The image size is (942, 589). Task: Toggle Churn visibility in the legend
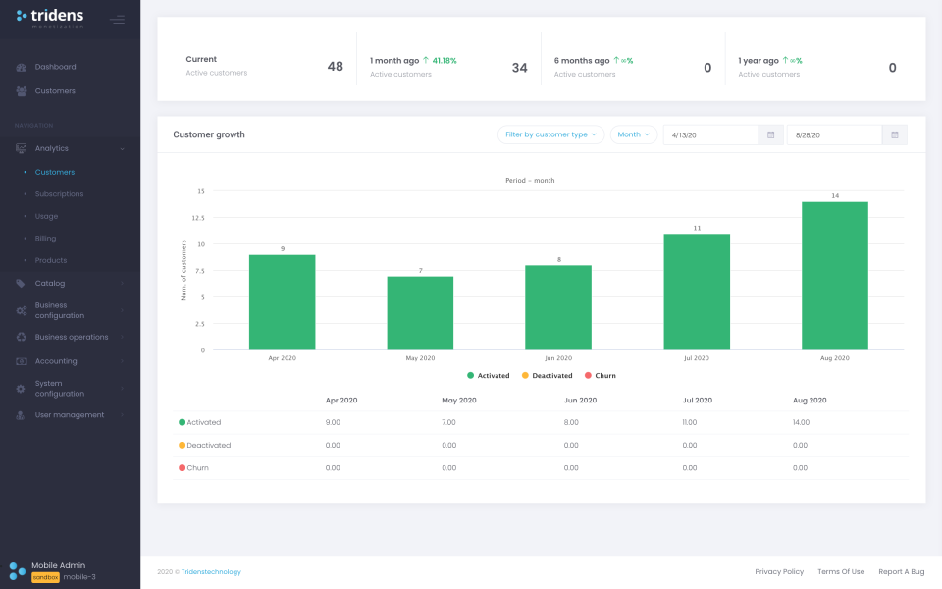(x=600, y=375)
